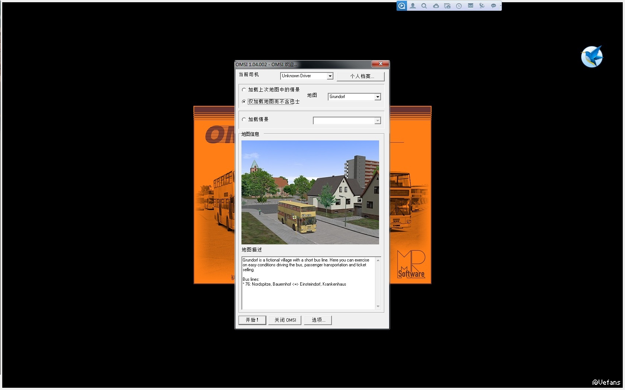Click the description box scroll up arrow
This screenshot has height=390, width=625.
pyautogui.click(x=378, y=260)
